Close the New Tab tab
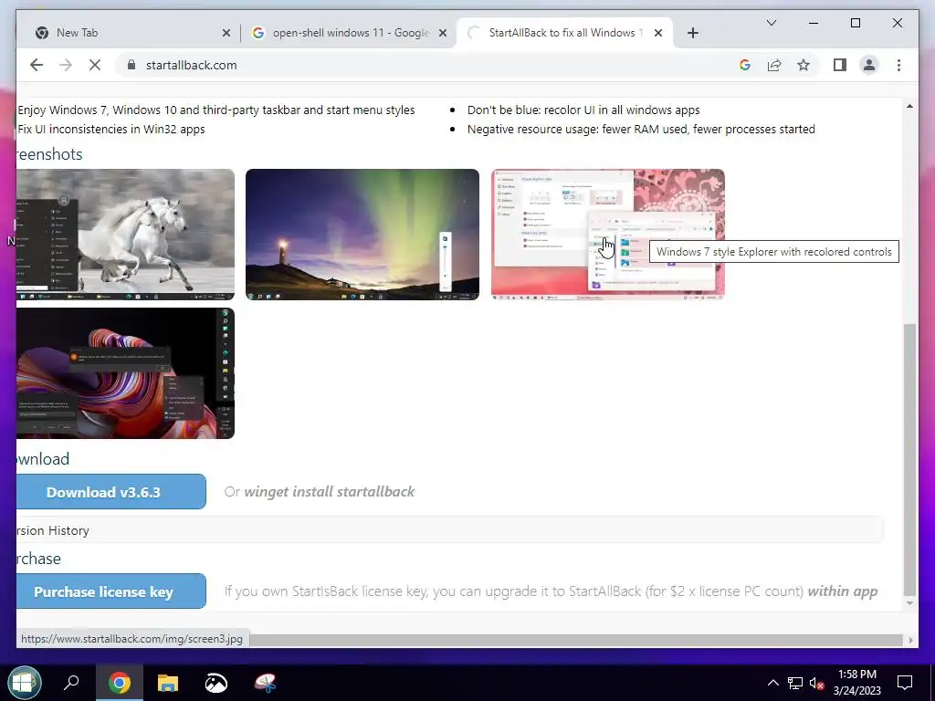 pyautogui.click(x=226, y=33)
